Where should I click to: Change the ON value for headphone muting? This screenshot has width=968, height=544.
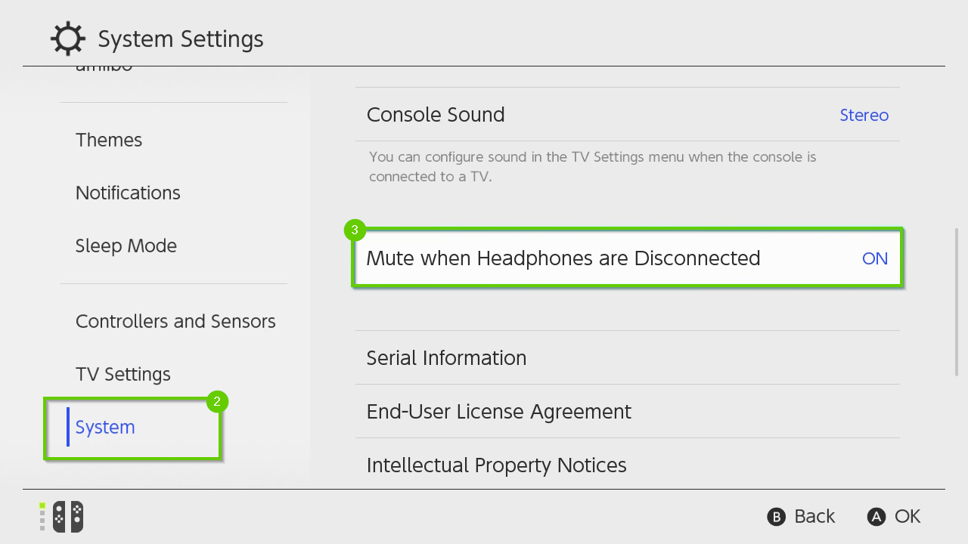tap(874, 258)
